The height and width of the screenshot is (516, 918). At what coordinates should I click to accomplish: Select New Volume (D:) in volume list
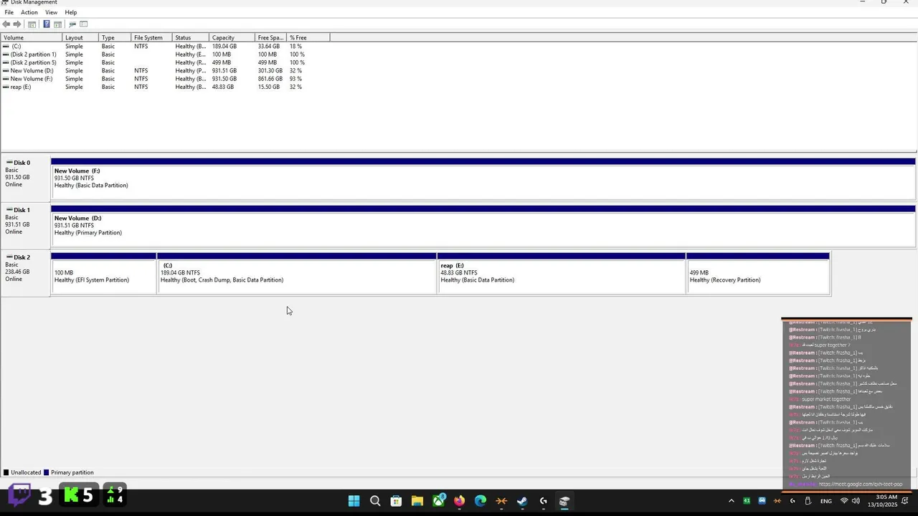pyautogui.click(x=165, y=71)
